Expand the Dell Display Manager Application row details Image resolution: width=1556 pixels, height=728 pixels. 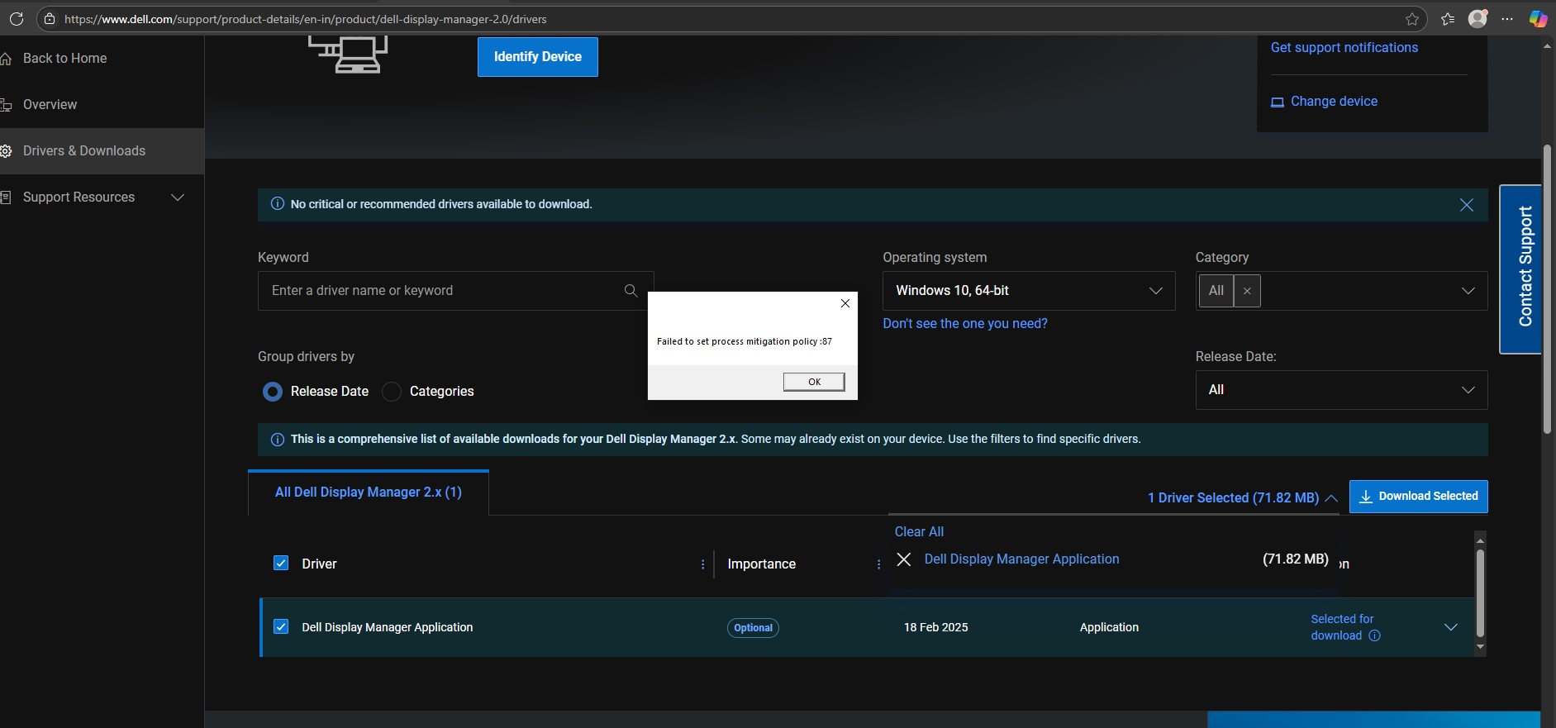pyautogui.click(x=1450, y=627)
